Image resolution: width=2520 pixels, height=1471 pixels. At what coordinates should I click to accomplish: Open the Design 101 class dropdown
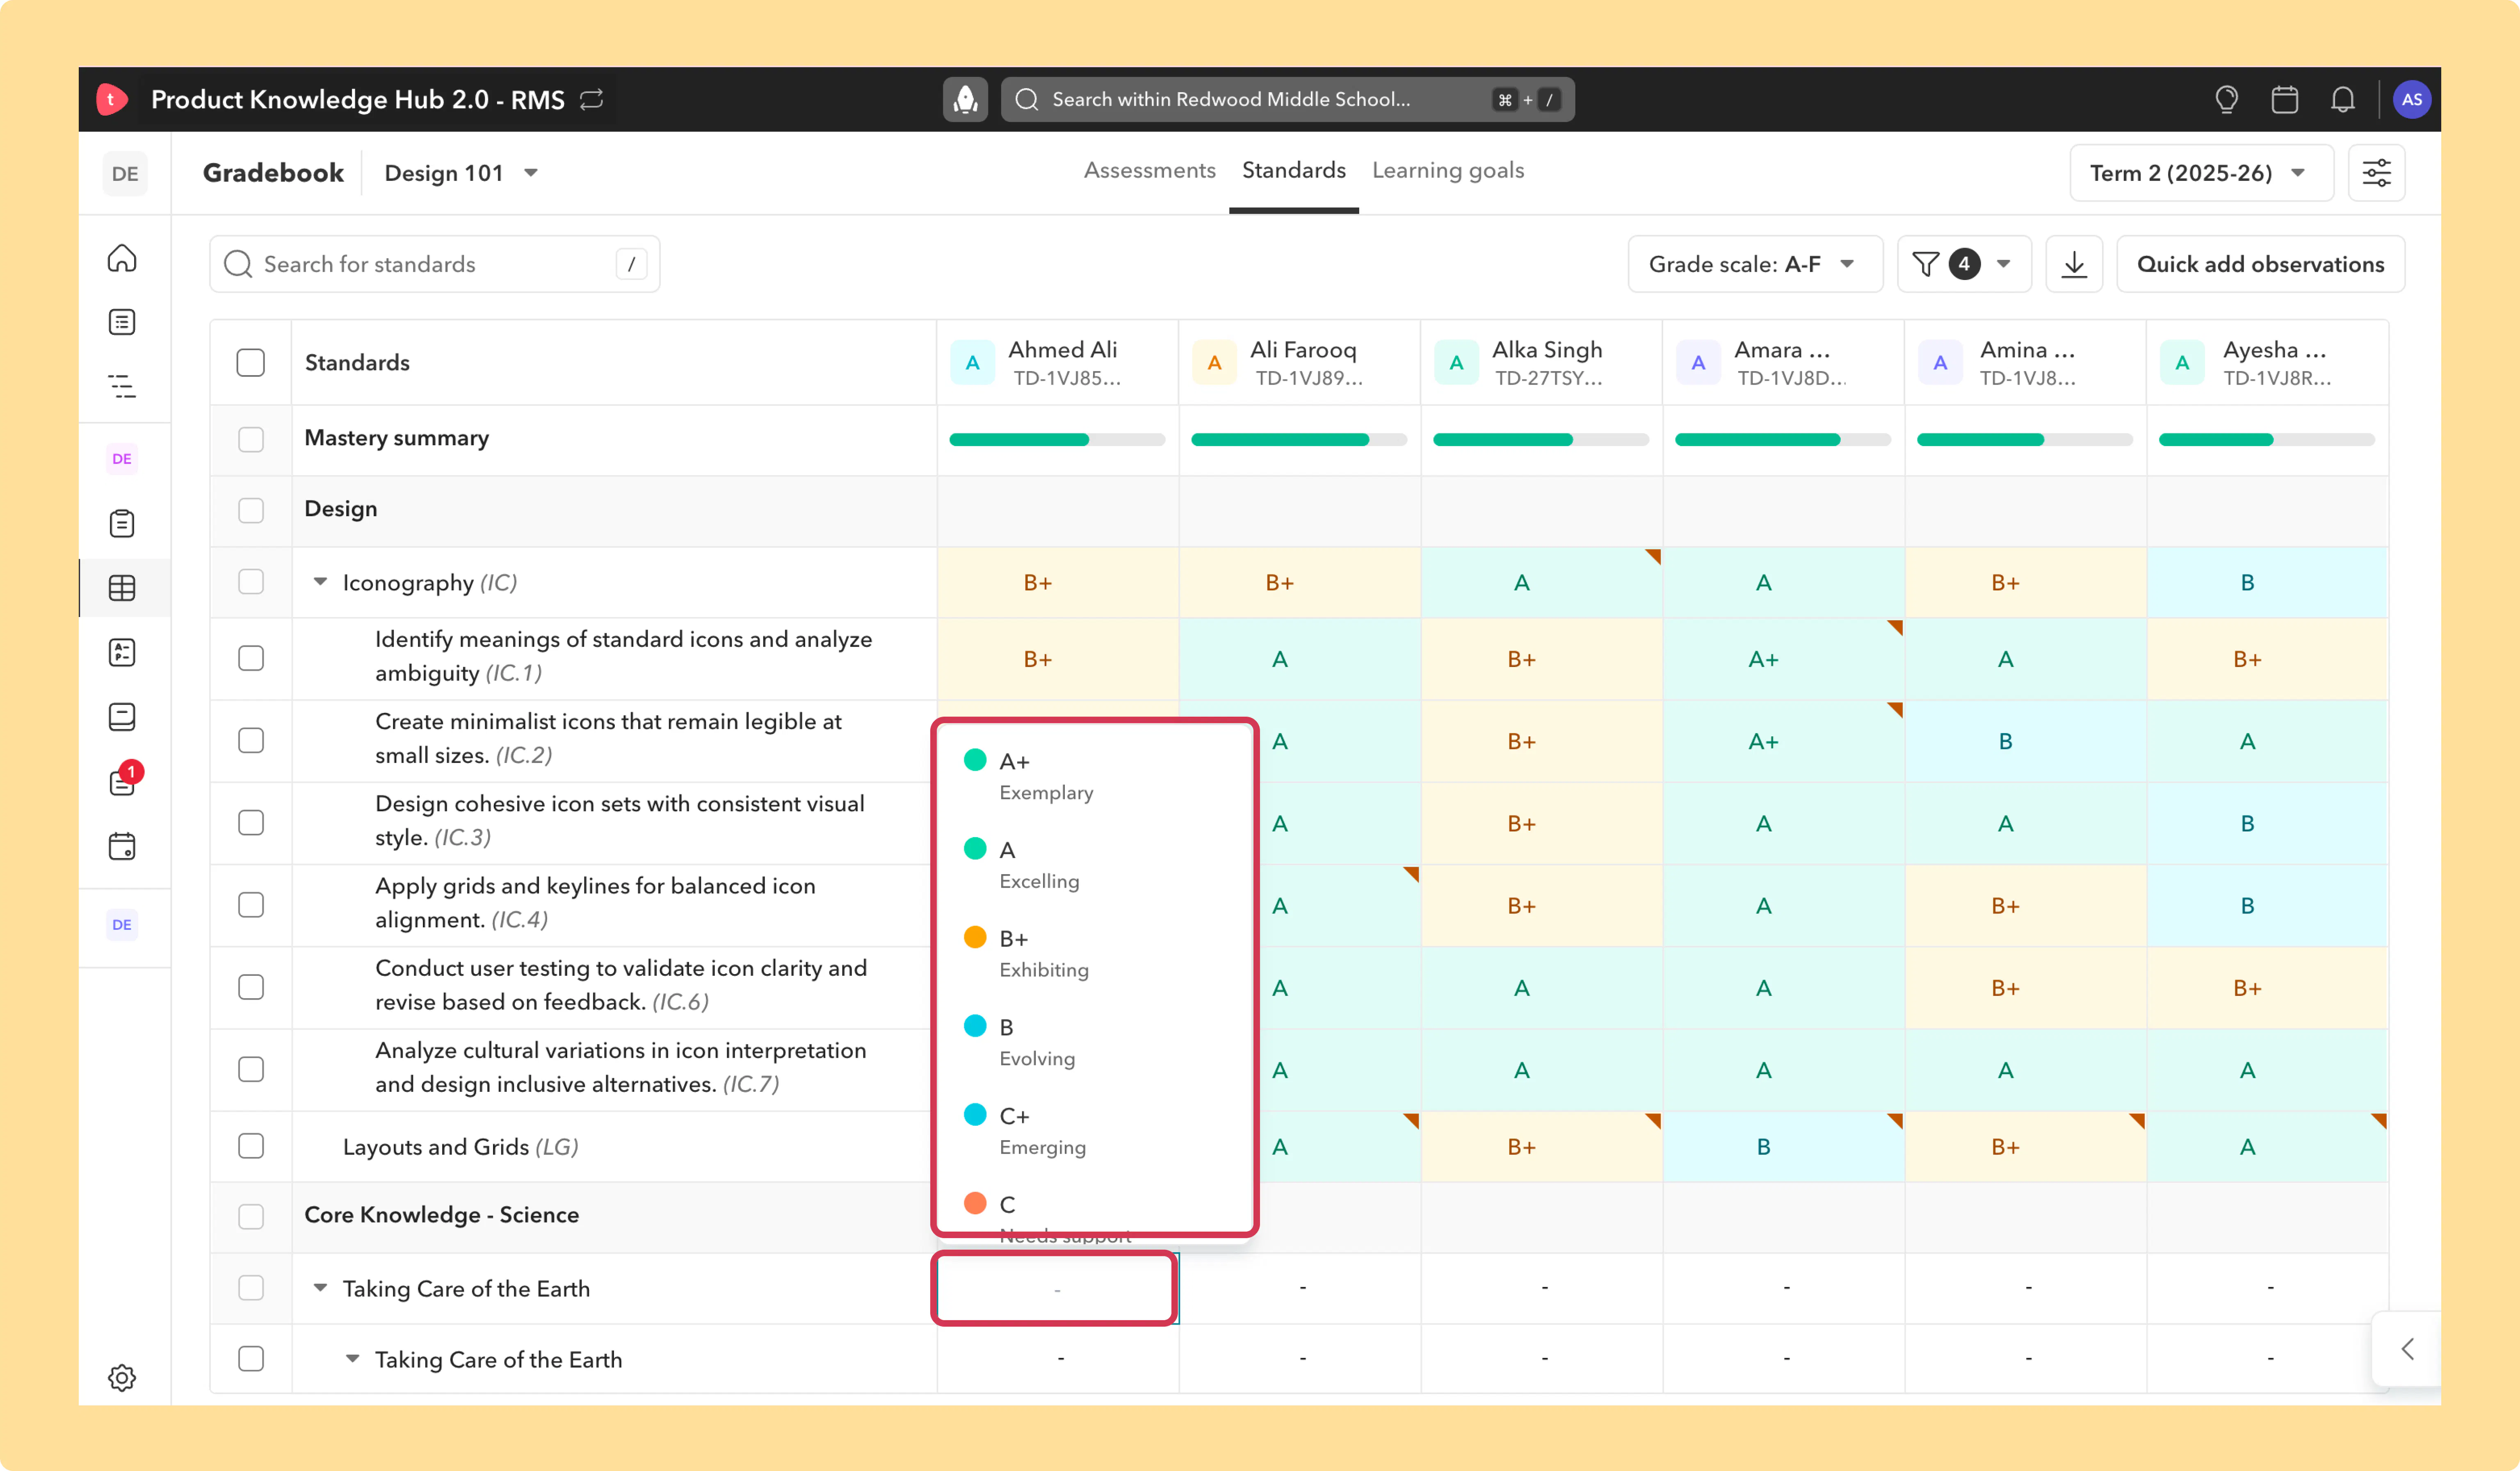coord(461,173)
